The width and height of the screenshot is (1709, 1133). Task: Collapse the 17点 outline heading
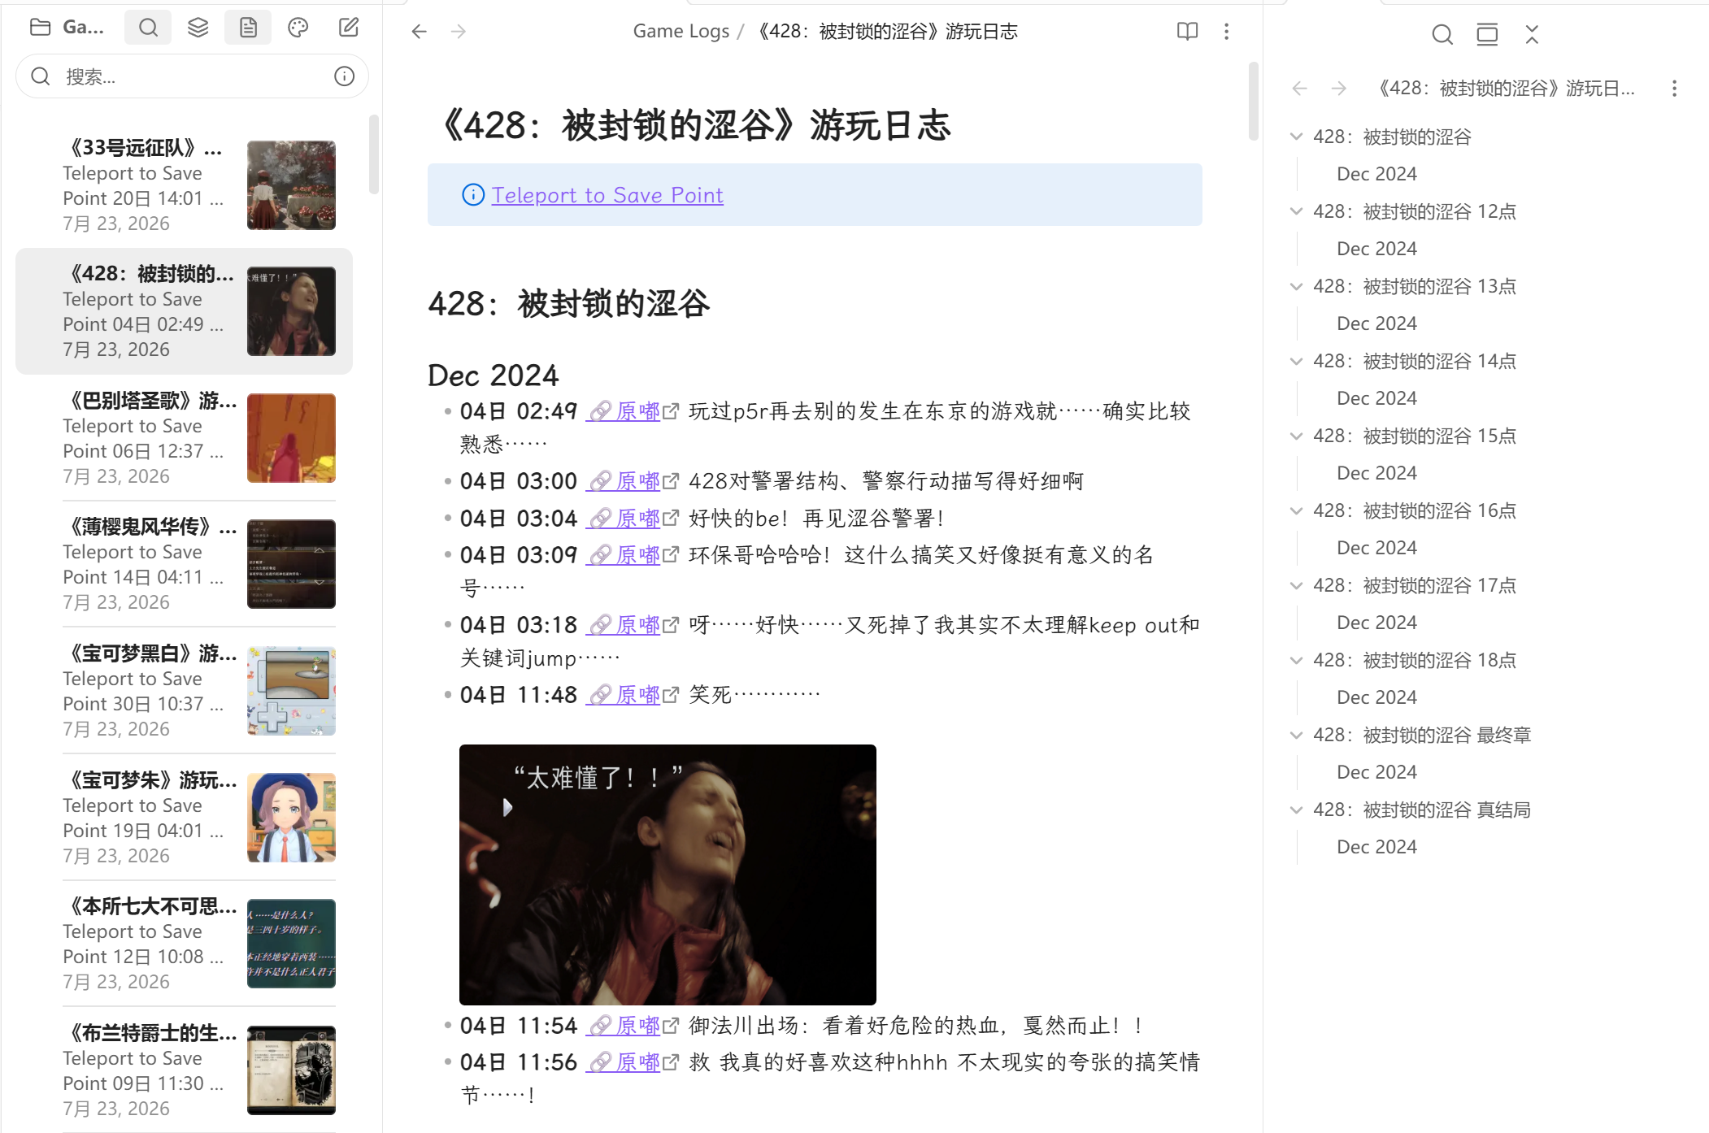click(x=1297, y=585)
